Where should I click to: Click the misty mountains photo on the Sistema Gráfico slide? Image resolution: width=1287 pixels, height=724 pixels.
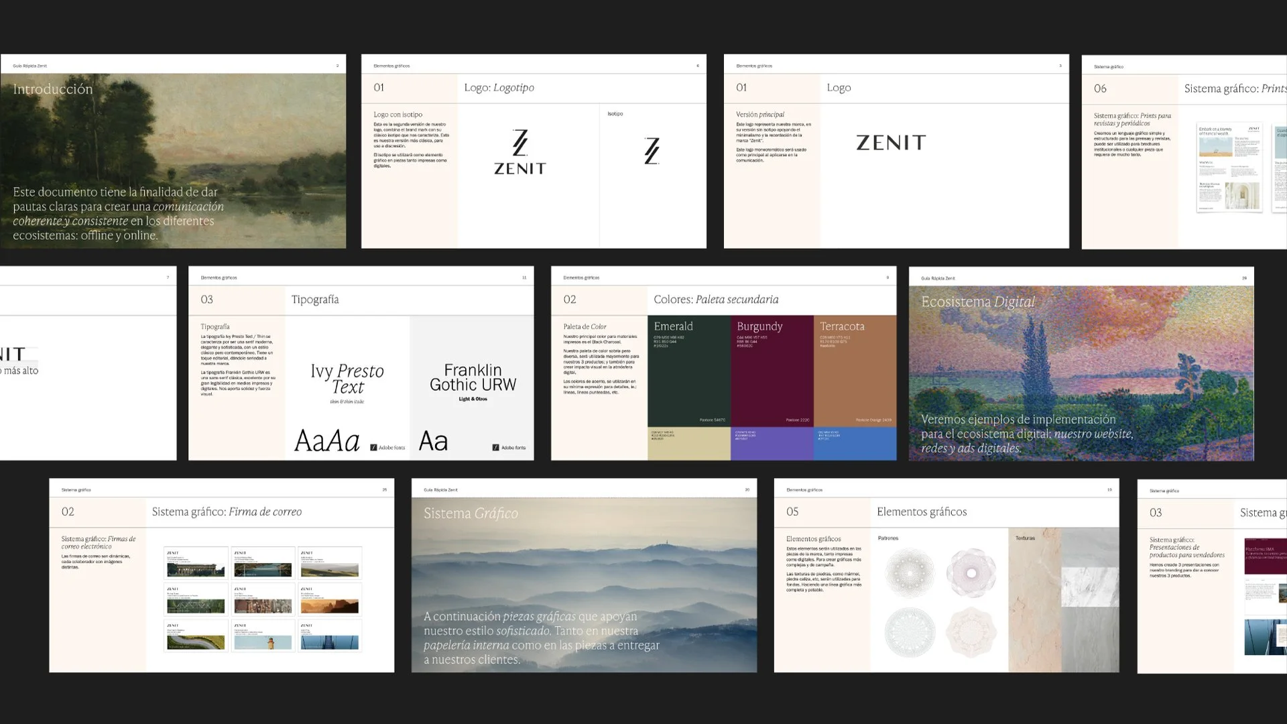pyautogui.click(x=584, y=585)
